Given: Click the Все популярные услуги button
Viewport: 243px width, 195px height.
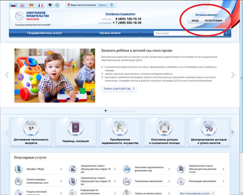Looking at the screenshot, I should tap(197, 193).
